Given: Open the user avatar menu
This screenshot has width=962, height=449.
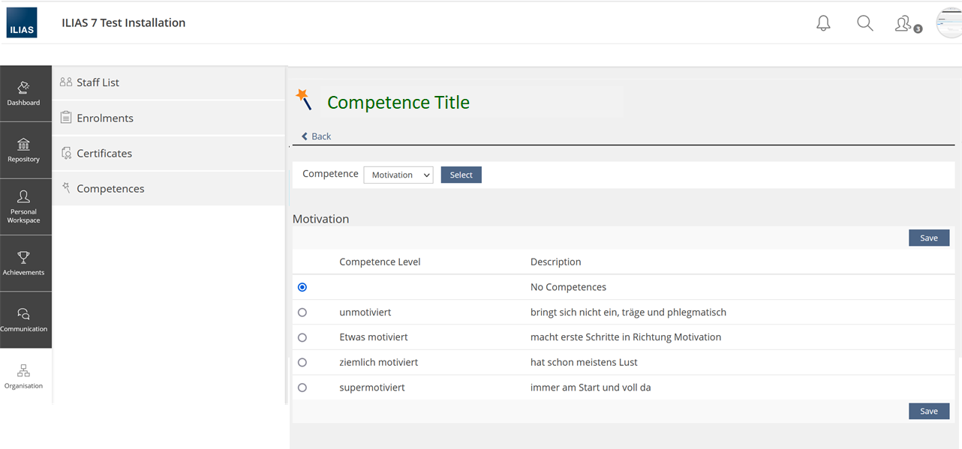Looking at the screenshot, I should coord(948,23).
